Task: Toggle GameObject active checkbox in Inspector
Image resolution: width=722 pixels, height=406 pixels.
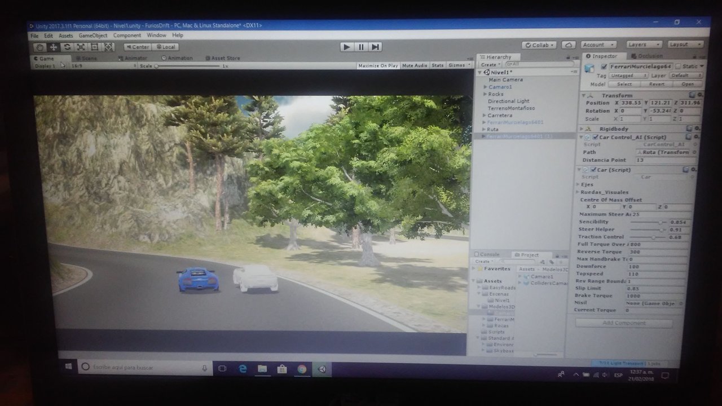Action: 605,67
